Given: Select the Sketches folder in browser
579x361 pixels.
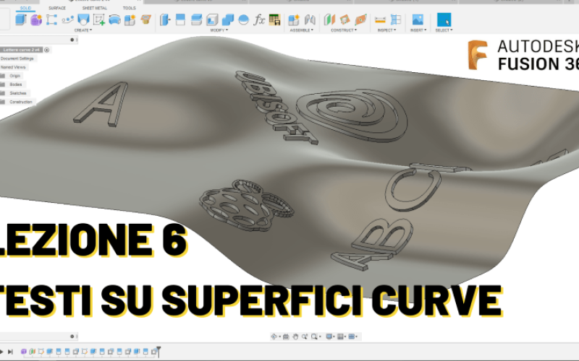Looking at the screenshot, I should point(17,93).
